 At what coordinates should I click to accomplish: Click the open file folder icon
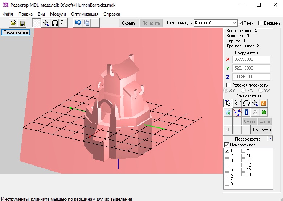pyautogui.click(x=13, y=23)
